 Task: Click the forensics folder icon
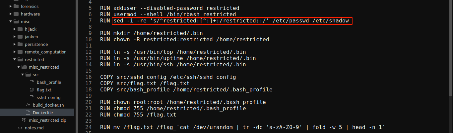16,6
